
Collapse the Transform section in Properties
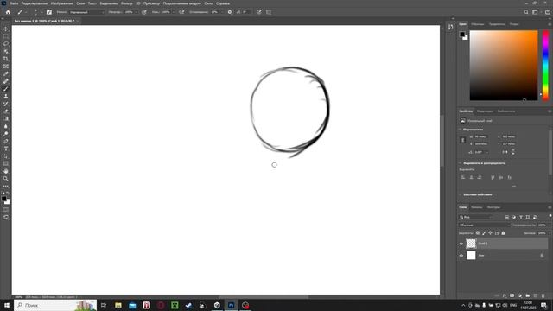(461, 130)
